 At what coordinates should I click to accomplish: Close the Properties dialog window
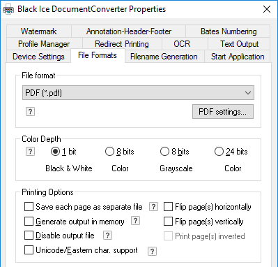pos(267,9)
